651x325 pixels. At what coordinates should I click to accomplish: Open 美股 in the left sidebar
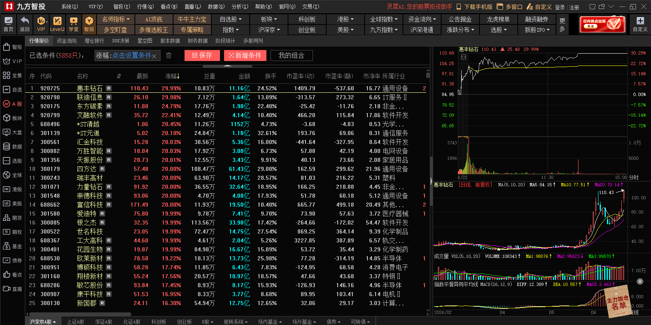point(12,203)
